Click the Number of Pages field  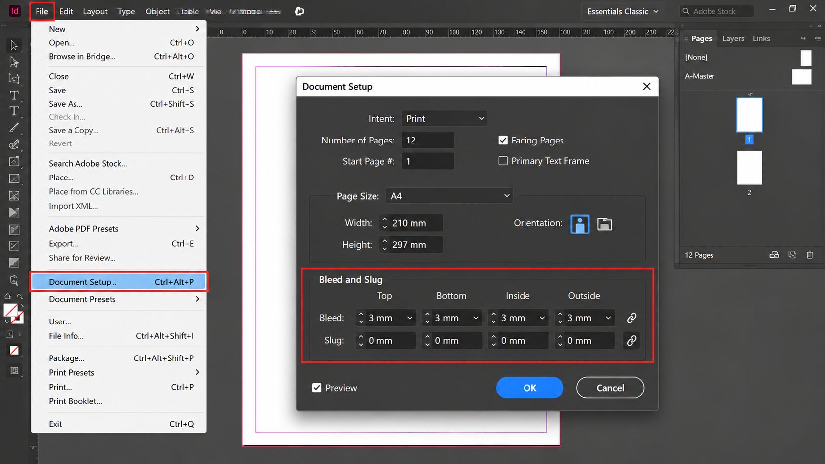[x=428, y=141]
